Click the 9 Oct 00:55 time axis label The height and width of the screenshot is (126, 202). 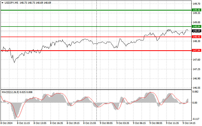[106, 123]
